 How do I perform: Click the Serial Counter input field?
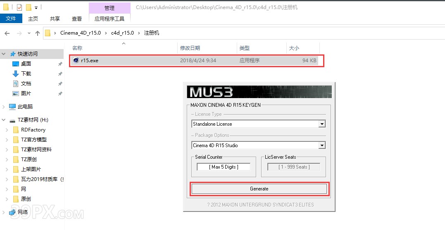pos(224,167)
